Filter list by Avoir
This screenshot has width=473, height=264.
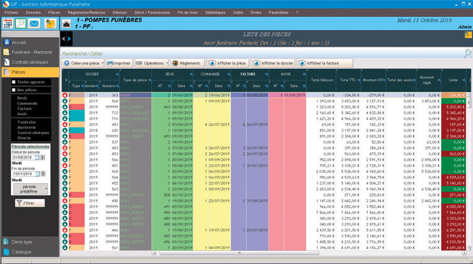tap(22, 114)
